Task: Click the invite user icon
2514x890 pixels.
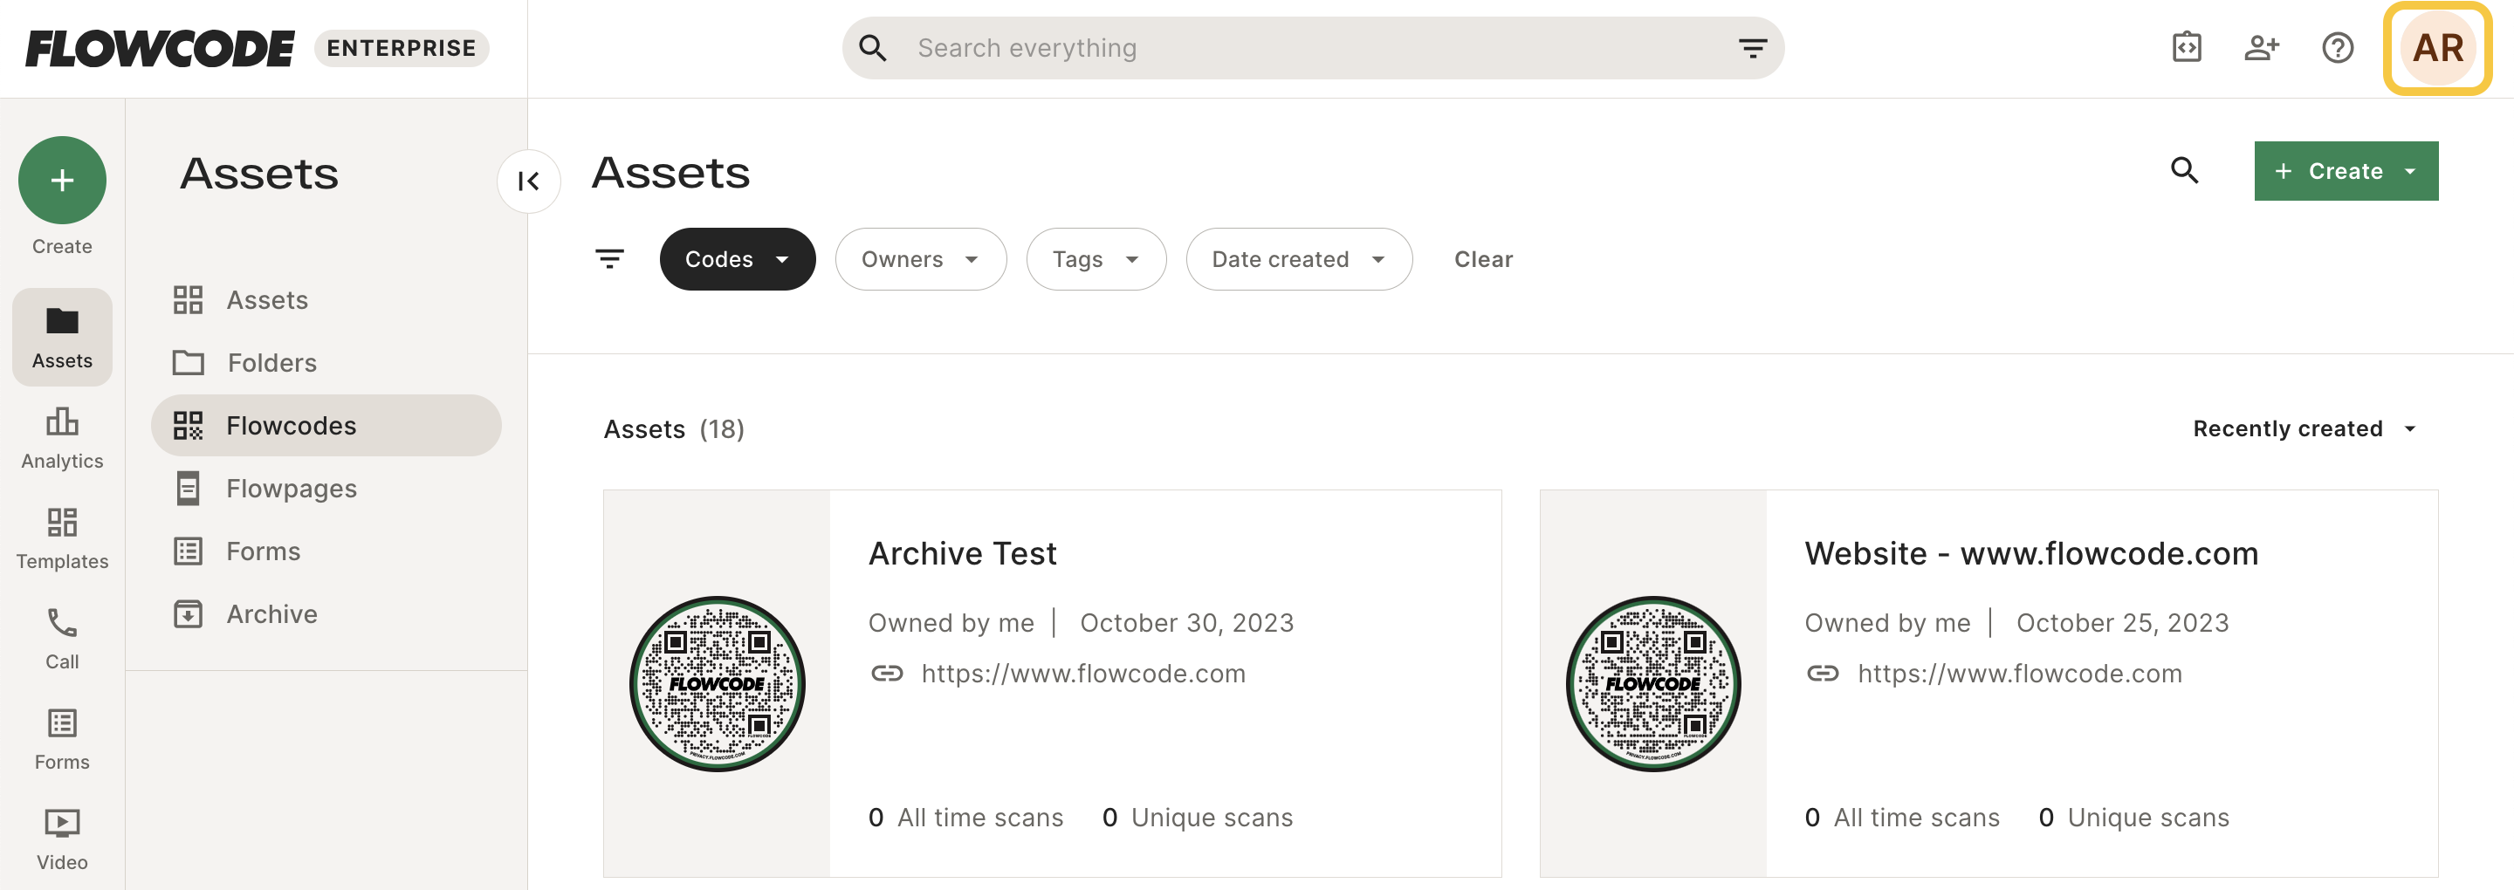Action: tap(2261, 47)
